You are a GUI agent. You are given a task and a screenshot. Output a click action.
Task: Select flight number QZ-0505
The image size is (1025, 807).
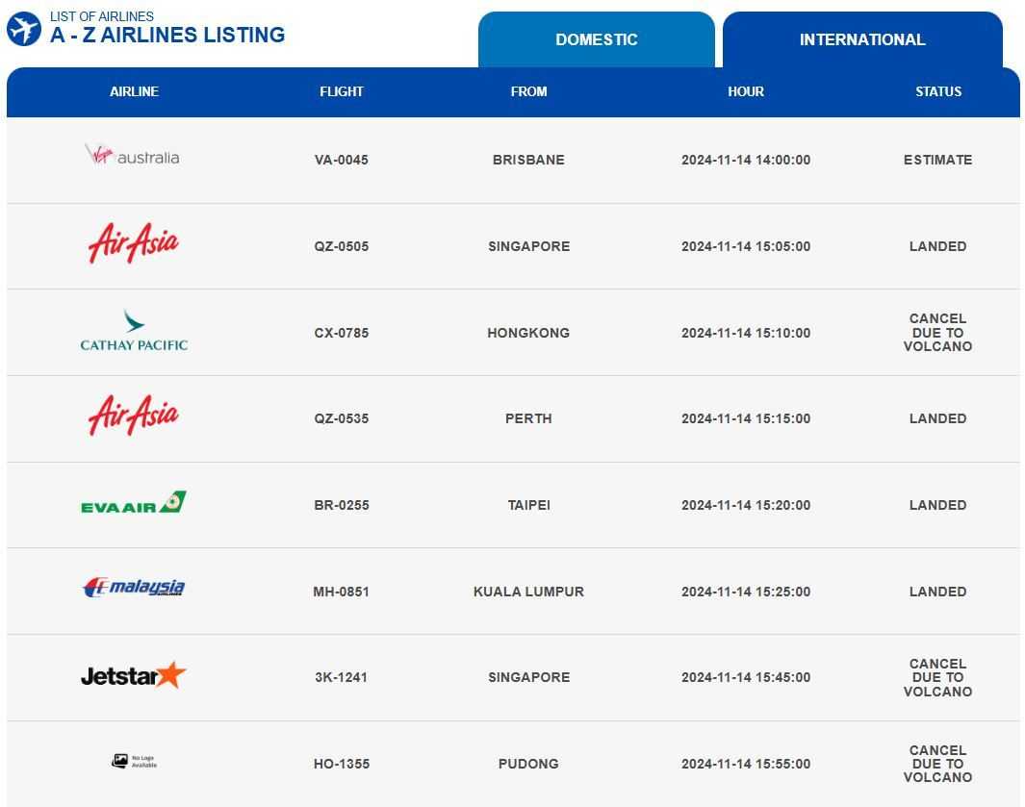coord(342,246)
